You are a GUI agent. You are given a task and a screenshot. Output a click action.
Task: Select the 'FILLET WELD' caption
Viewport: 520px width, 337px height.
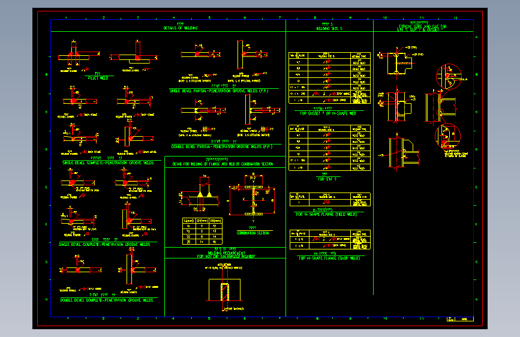(x=98, y=79)
